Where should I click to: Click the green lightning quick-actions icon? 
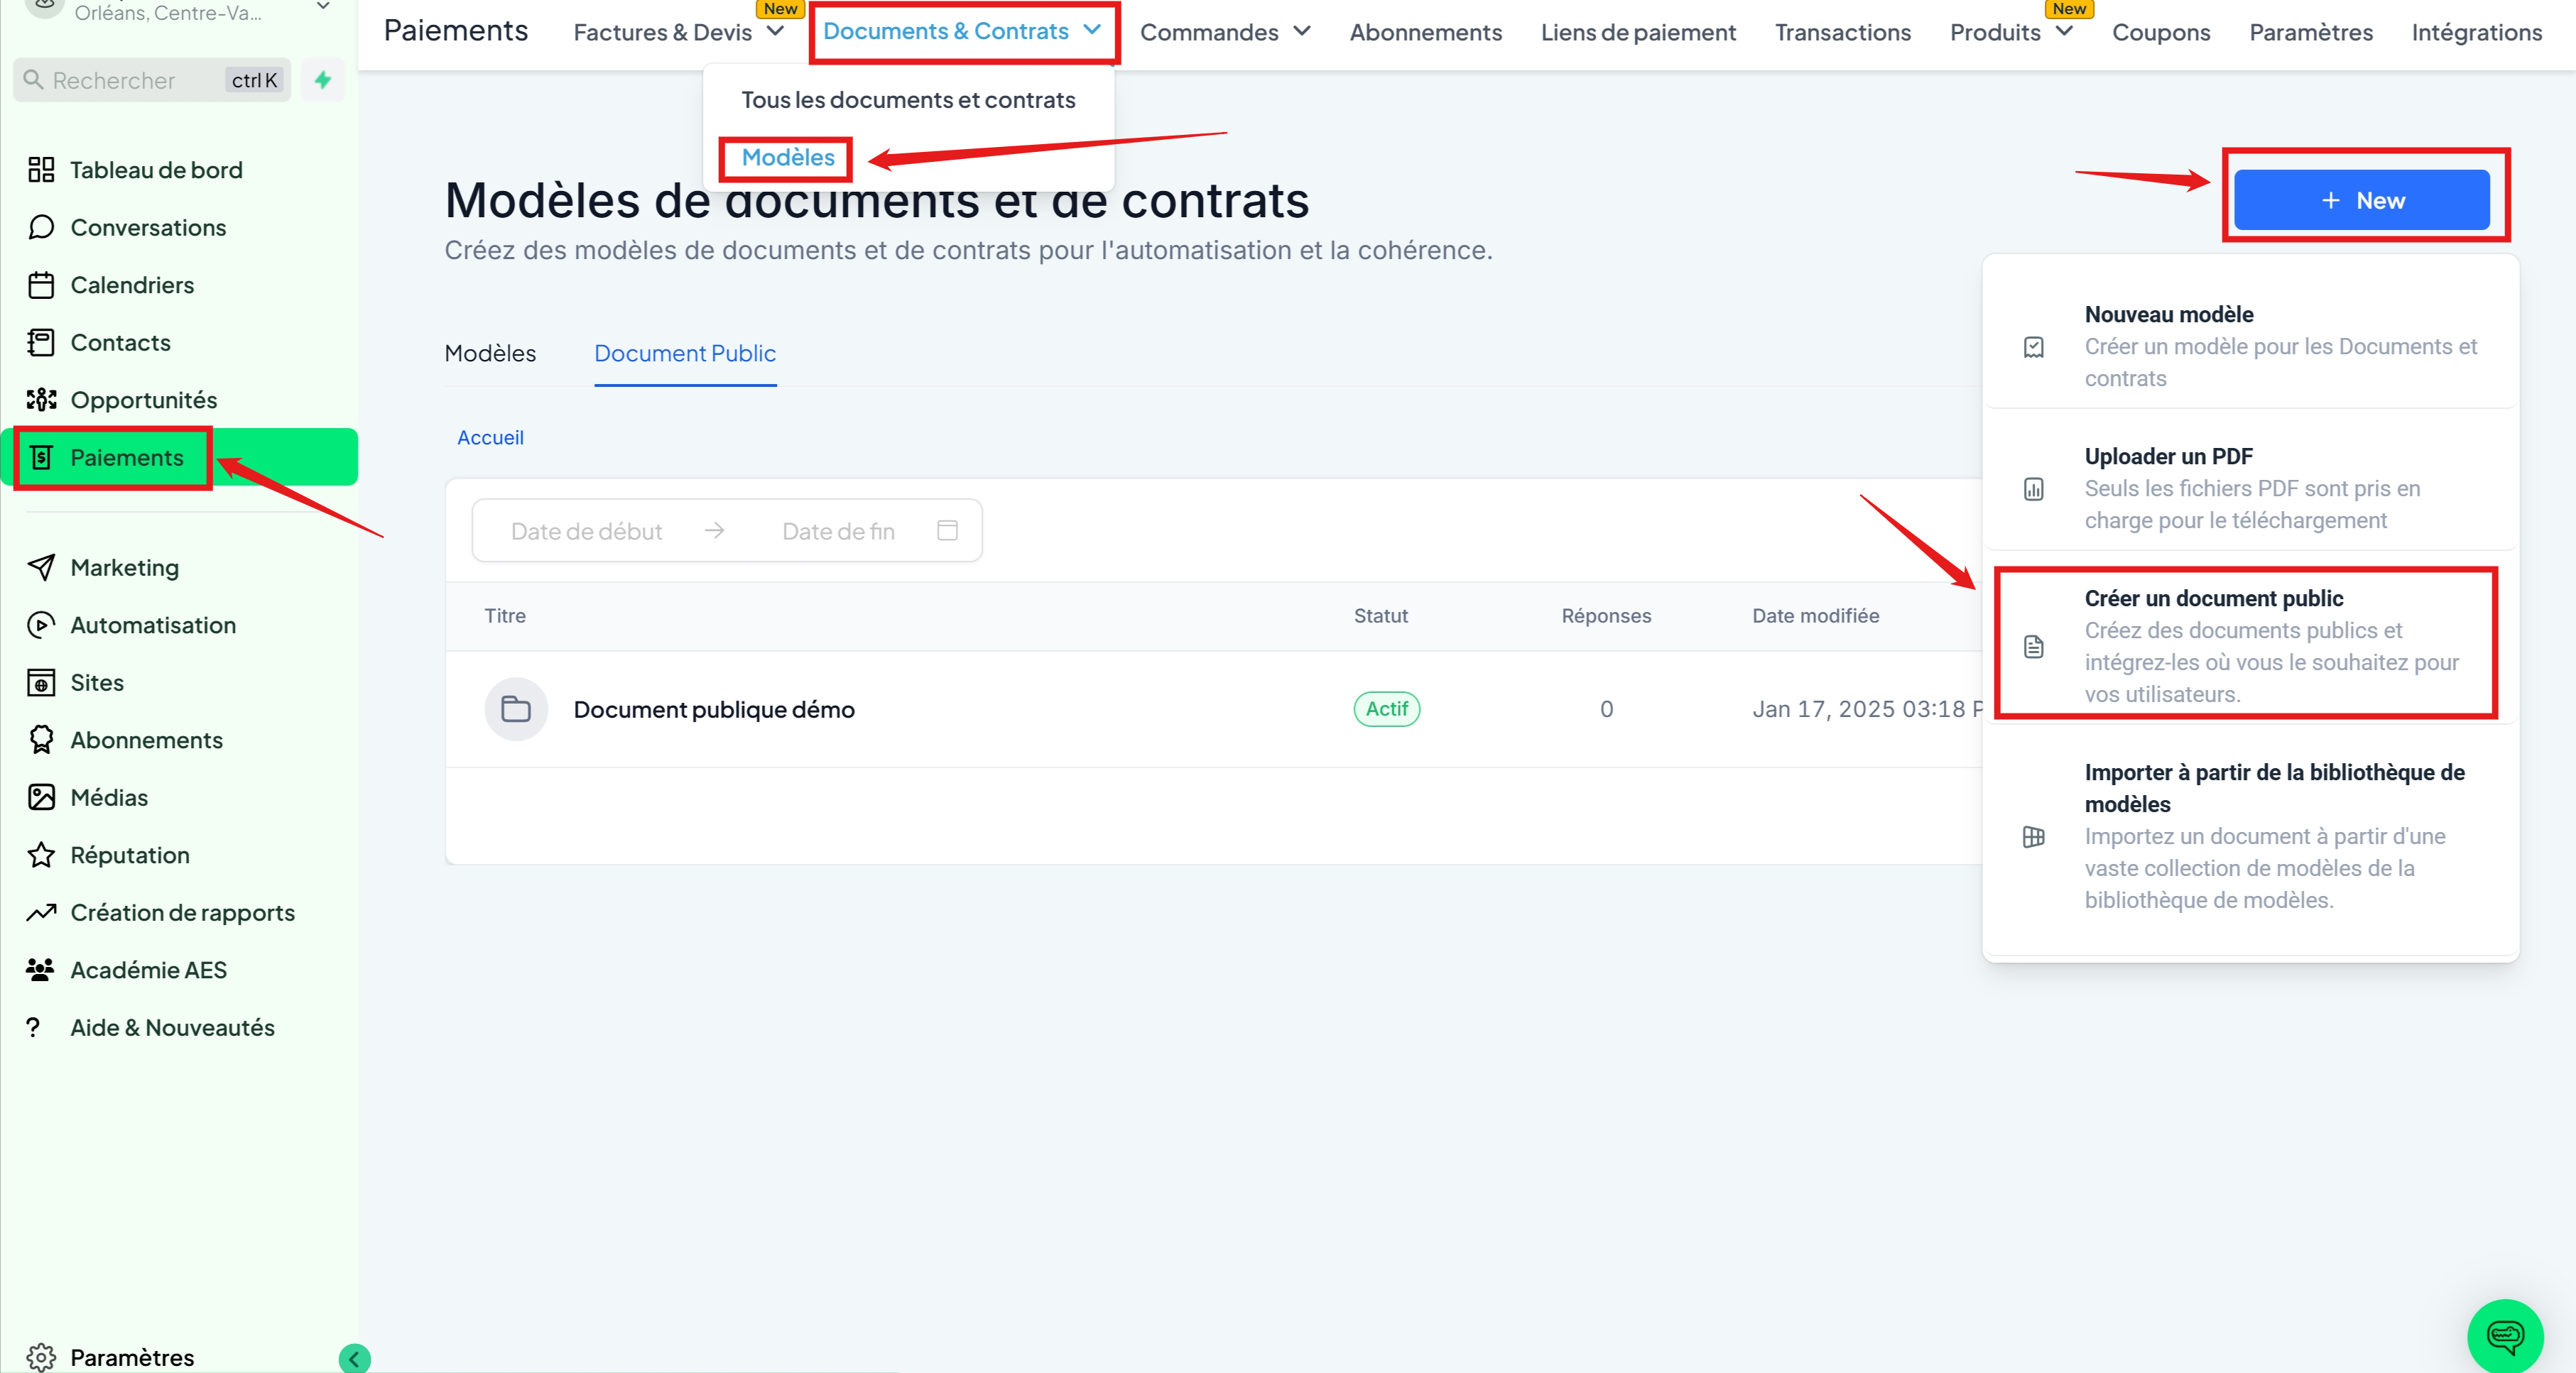click(323, 80)
